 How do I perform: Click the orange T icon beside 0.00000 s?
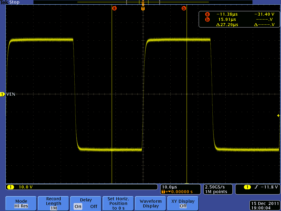point(163,192)
